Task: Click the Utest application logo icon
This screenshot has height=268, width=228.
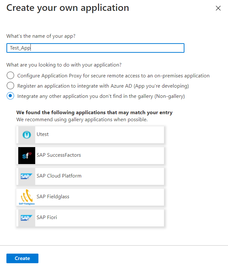Action: (x=27, y=135)
